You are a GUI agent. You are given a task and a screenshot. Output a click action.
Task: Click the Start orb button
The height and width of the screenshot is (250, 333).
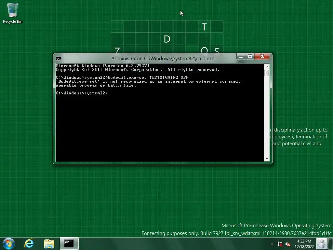[x=9, y=243]
